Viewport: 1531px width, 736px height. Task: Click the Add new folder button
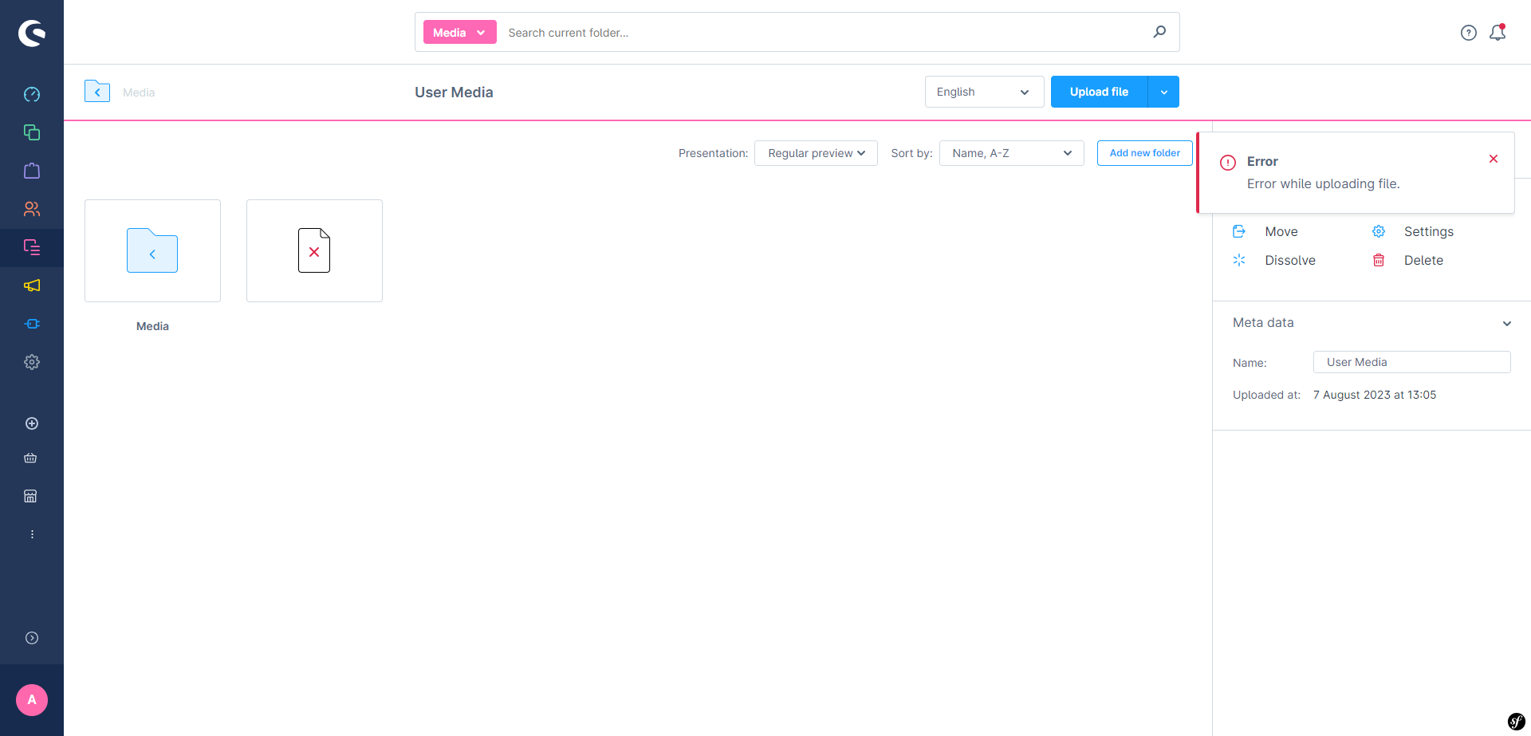point(1145,153)
